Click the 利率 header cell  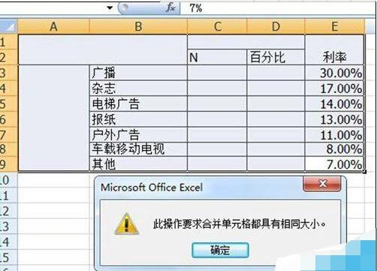coord(334,50)
